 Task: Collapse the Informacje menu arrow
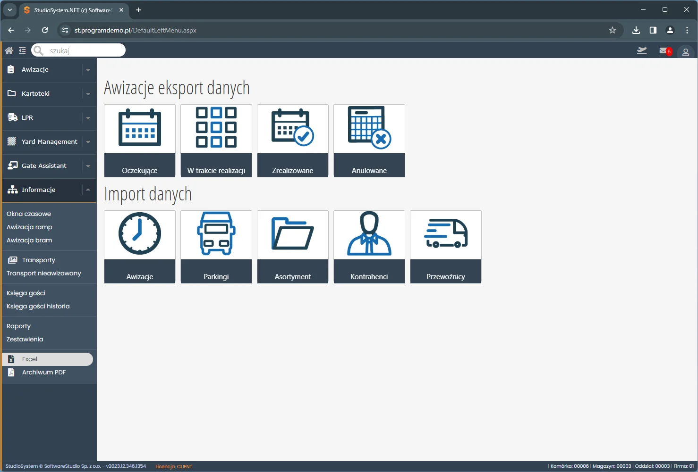(x=88, y=190)
